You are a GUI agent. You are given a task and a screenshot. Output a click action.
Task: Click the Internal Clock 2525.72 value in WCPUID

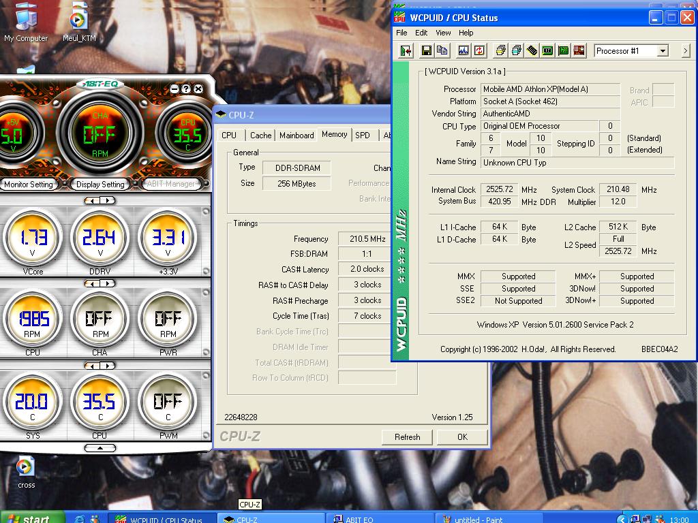coord(500,189)
